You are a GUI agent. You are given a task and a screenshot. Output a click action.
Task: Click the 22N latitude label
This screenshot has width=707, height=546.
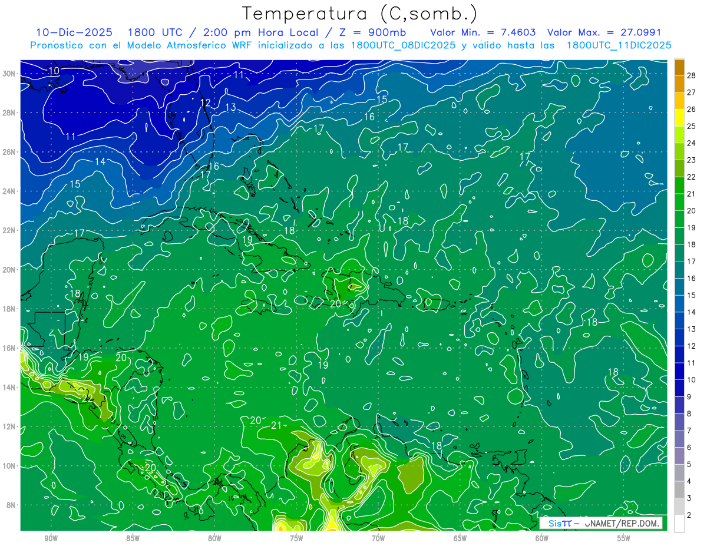tap(10, 230)
